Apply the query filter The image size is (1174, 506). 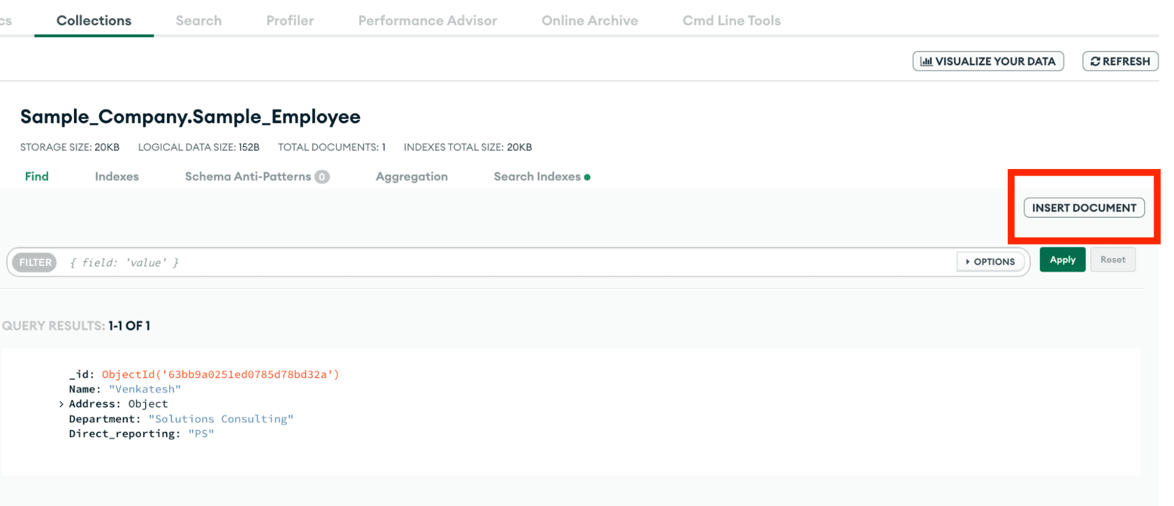click(1062, 260)
